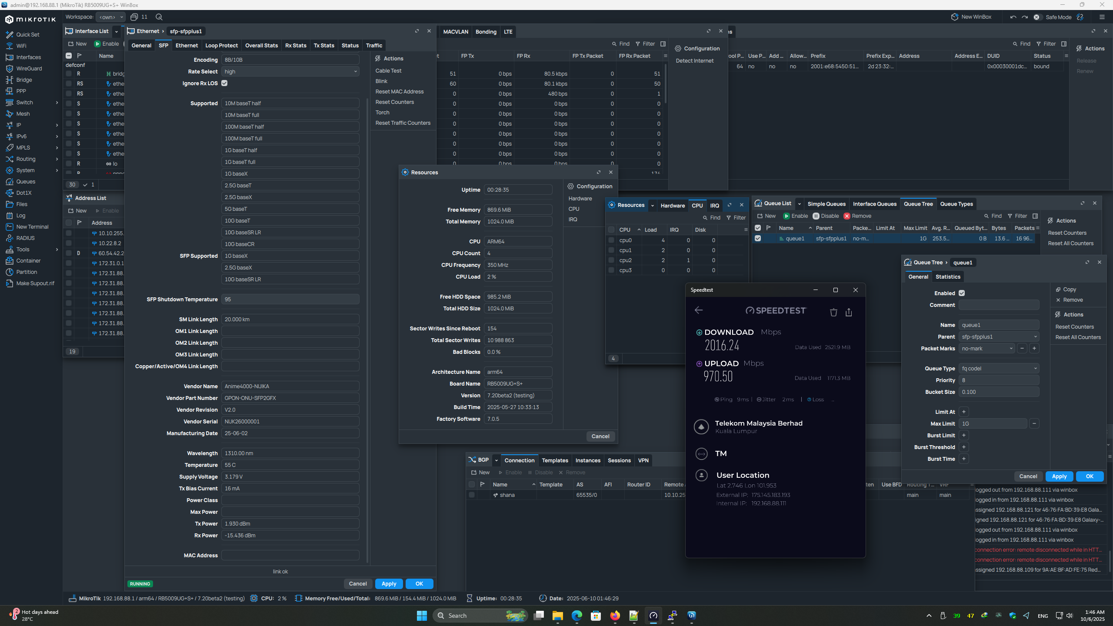Open the Queue Type fq codel dropdown
1113x626 pixels.
(x=999, y=368)
